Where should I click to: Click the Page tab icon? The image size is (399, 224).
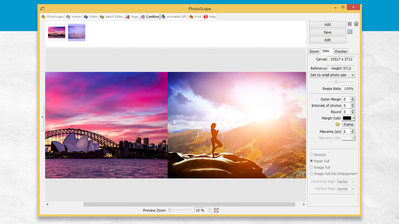coord(127,17)
